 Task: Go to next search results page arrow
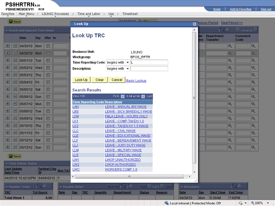coord(143,97)
